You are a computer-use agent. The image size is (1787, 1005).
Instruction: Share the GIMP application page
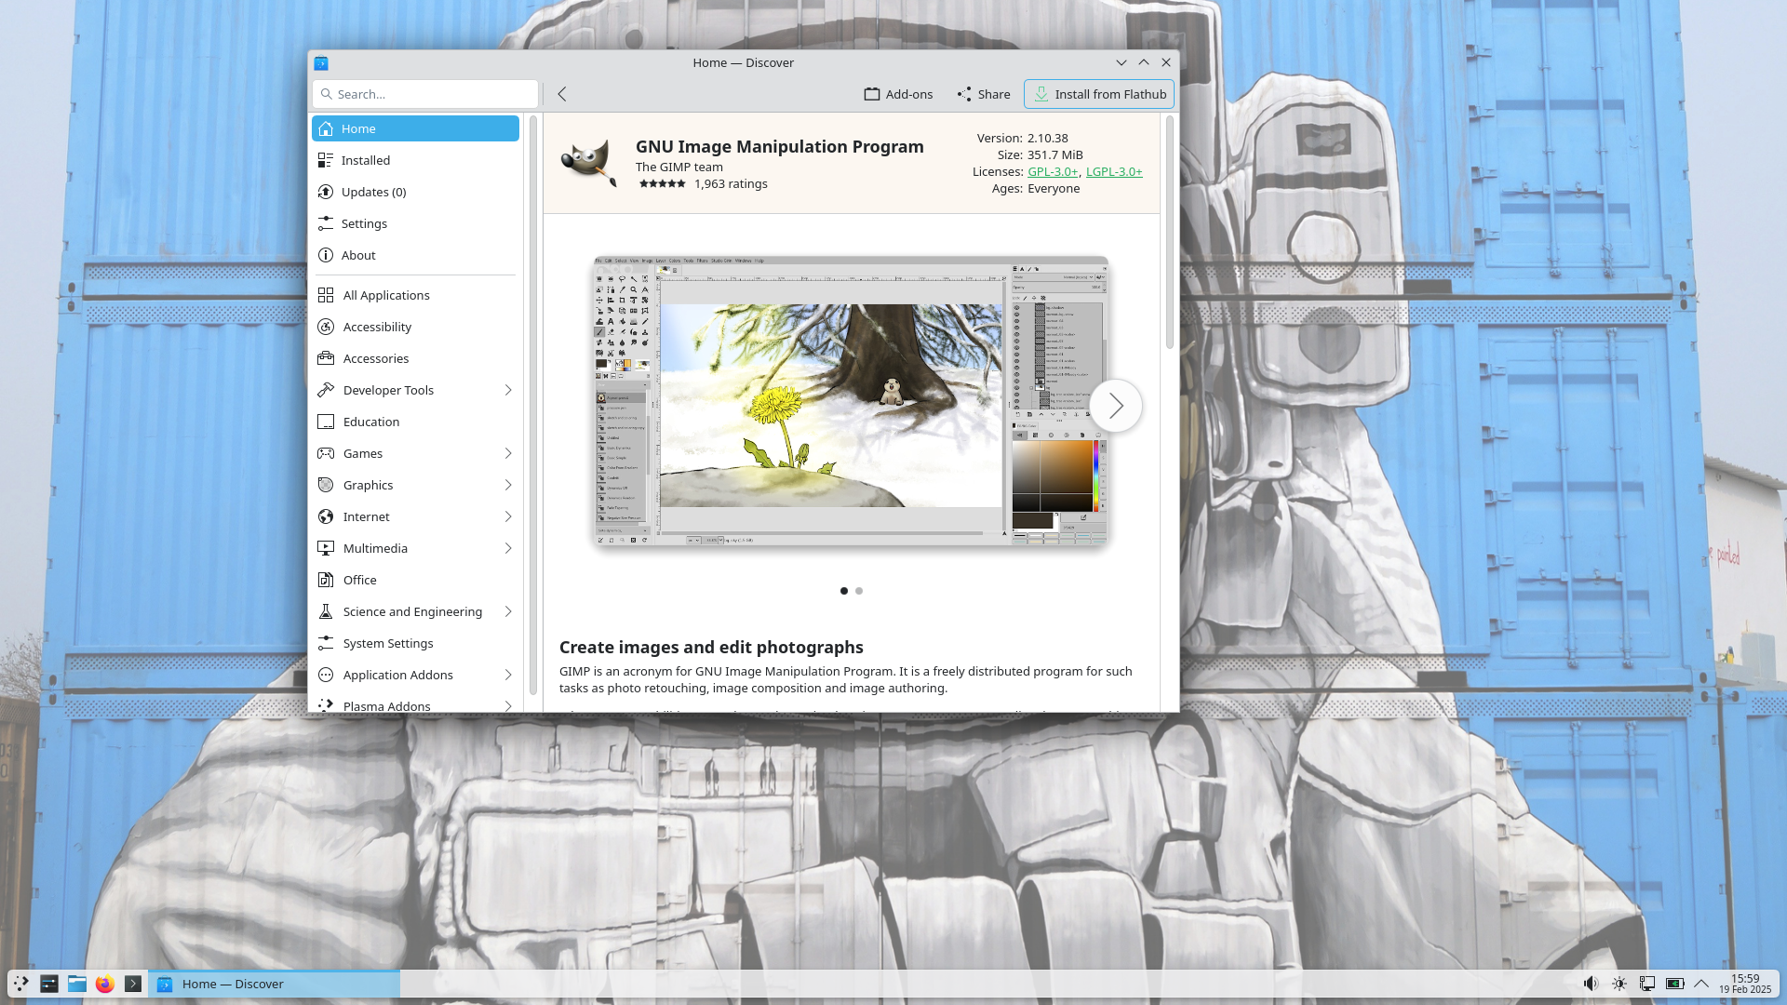tap(984, 94)
